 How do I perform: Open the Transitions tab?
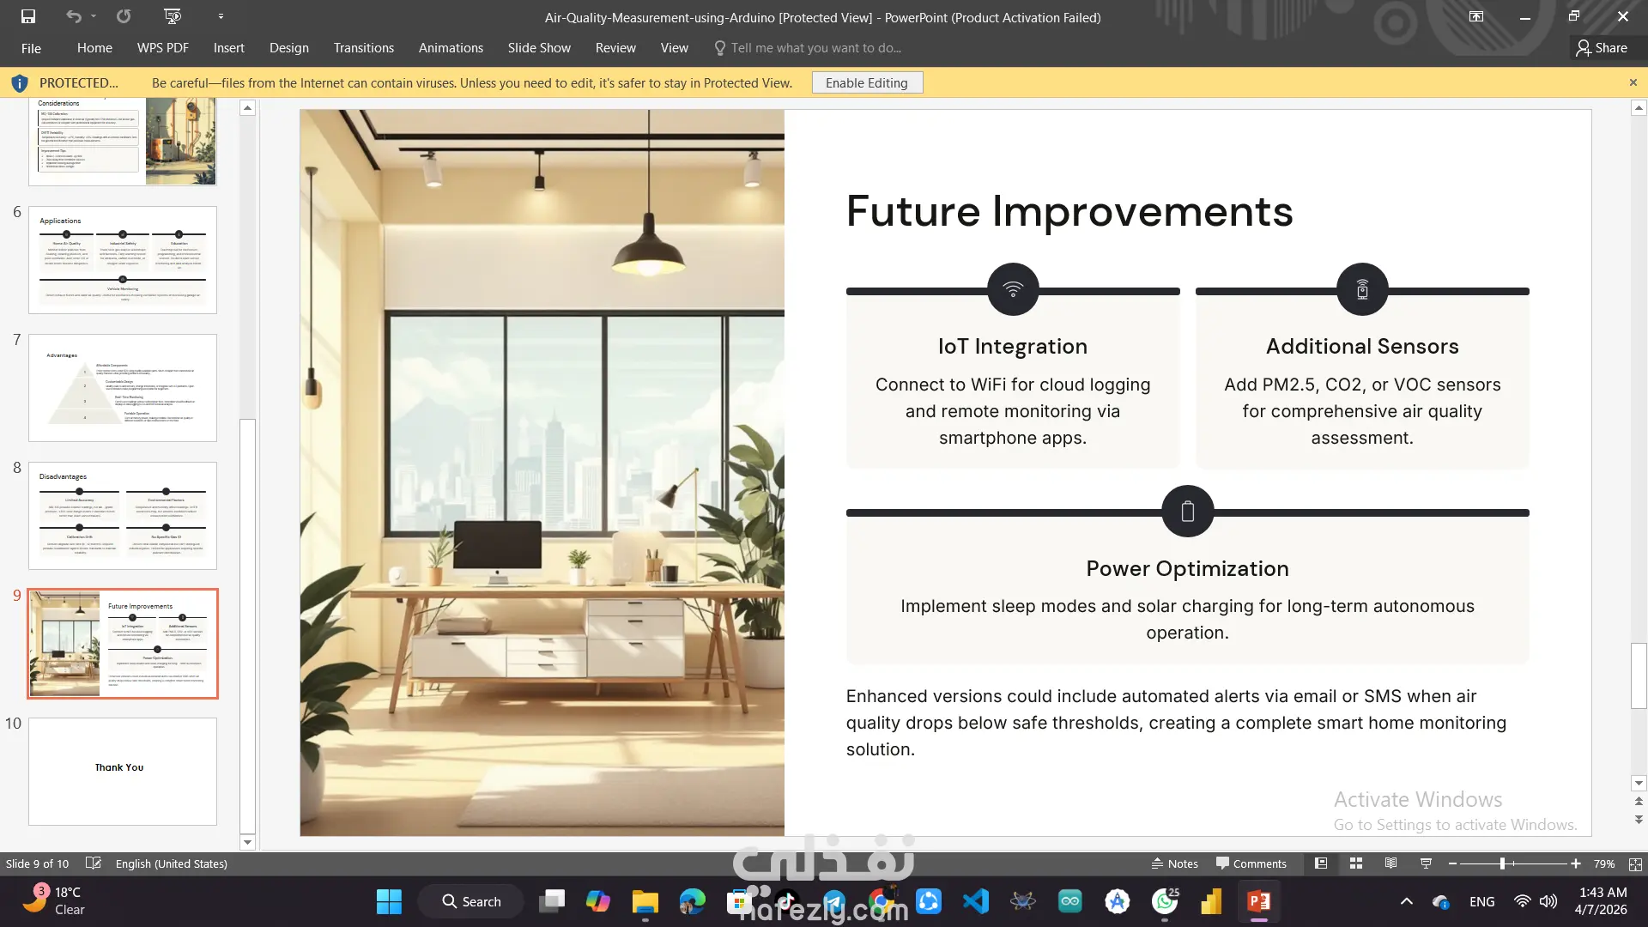(x=363, y=48)
